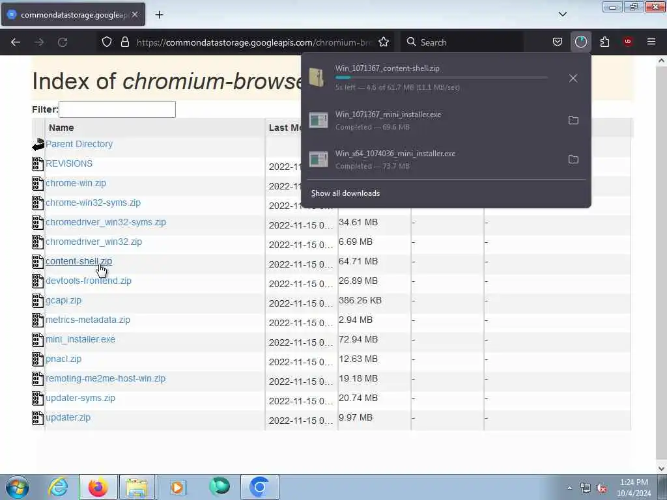This screenshot has width=667, height=500.
Task: Click the muted volume tray icon
Action: 601,488
